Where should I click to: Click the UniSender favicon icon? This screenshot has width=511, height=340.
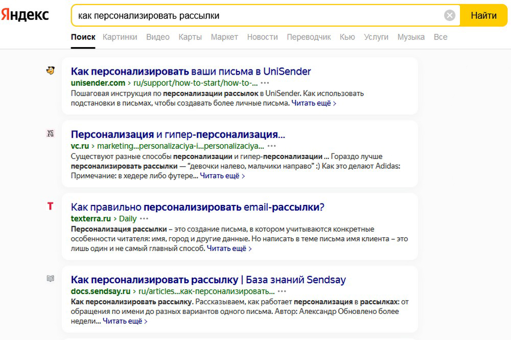coord(50,70)
